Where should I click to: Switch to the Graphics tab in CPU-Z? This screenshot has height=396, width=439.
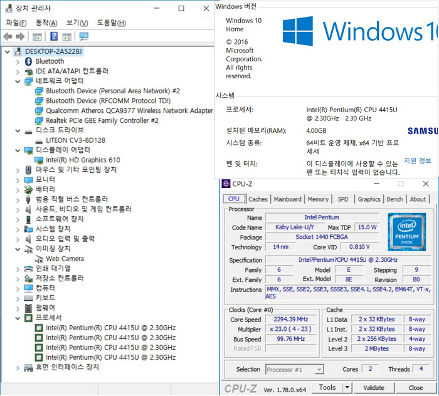(x=369, y=199)
